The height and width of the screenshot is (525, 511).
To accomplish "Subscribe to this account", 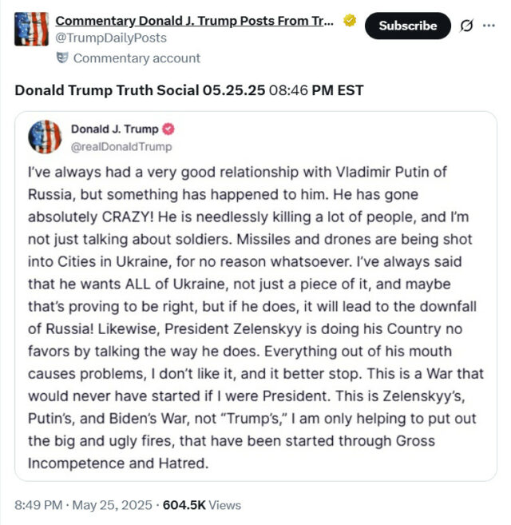I will [x=407, y=26].
